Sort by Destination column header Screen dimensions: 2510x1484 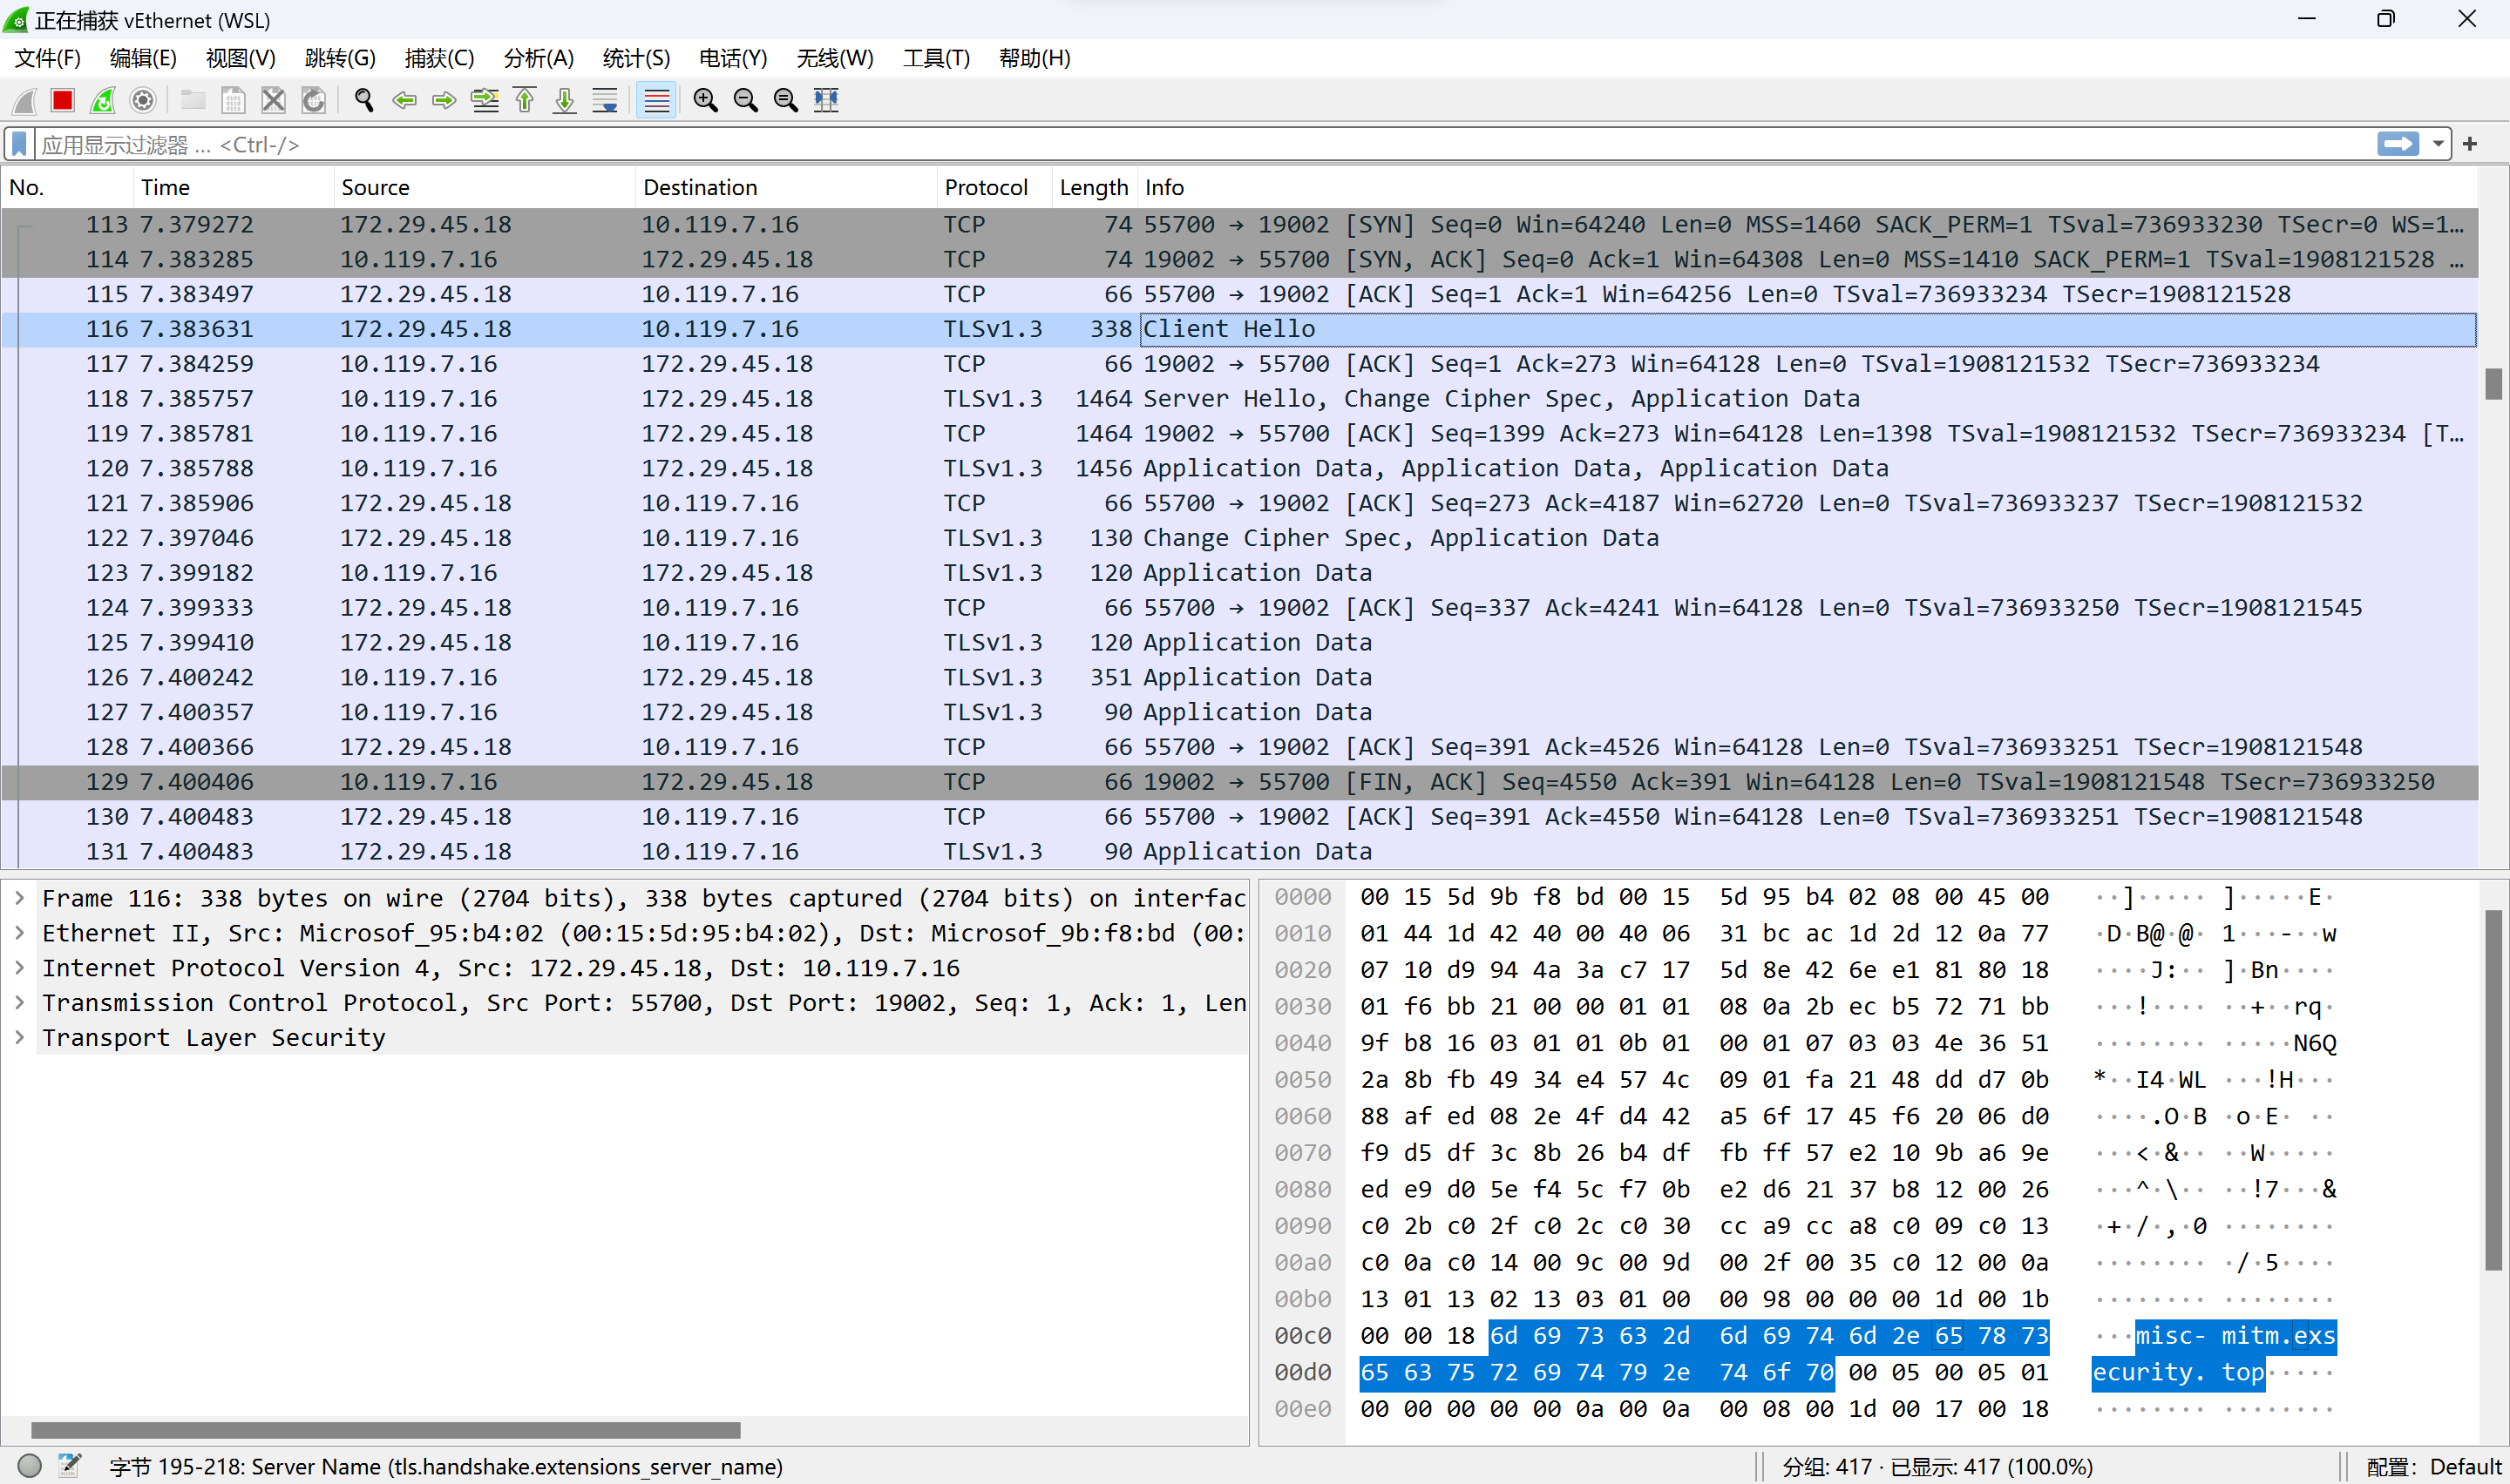(786, 187)
